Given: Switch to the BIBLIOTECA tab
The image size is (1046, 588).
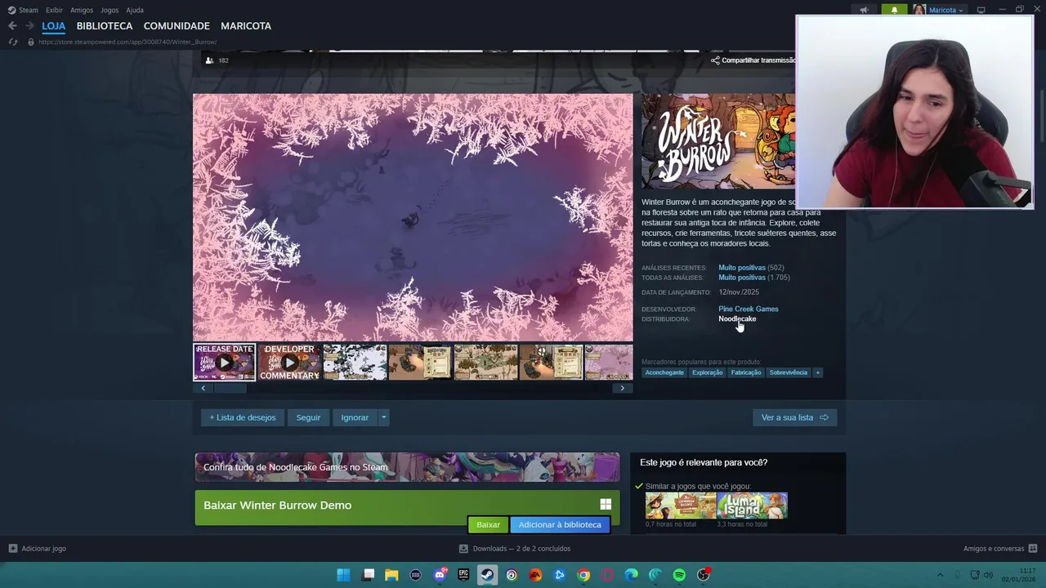Looking at the screenshot, I should [105, 26].
